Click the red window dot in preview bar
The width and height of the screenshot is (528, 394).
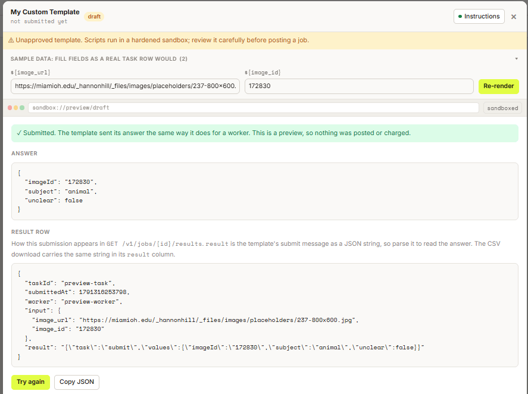pos(10,108)
